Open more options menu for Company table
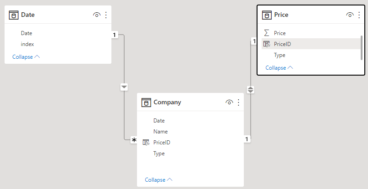The width and height of the screenshot is (368, 189). point(238,102)
